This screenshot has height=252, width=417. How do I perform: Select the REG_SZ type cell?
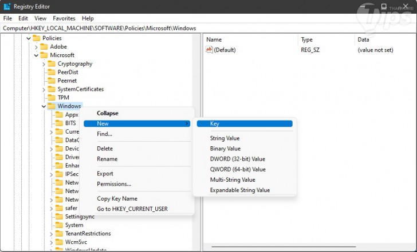pos(310,50)
